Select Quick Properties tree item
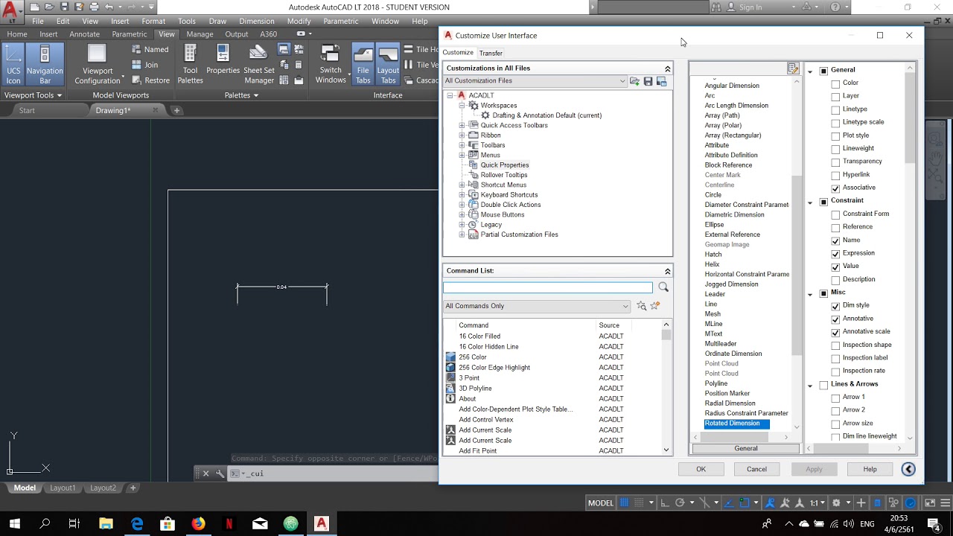The height and width of the screenshot is (536, 953). point(504,165)
